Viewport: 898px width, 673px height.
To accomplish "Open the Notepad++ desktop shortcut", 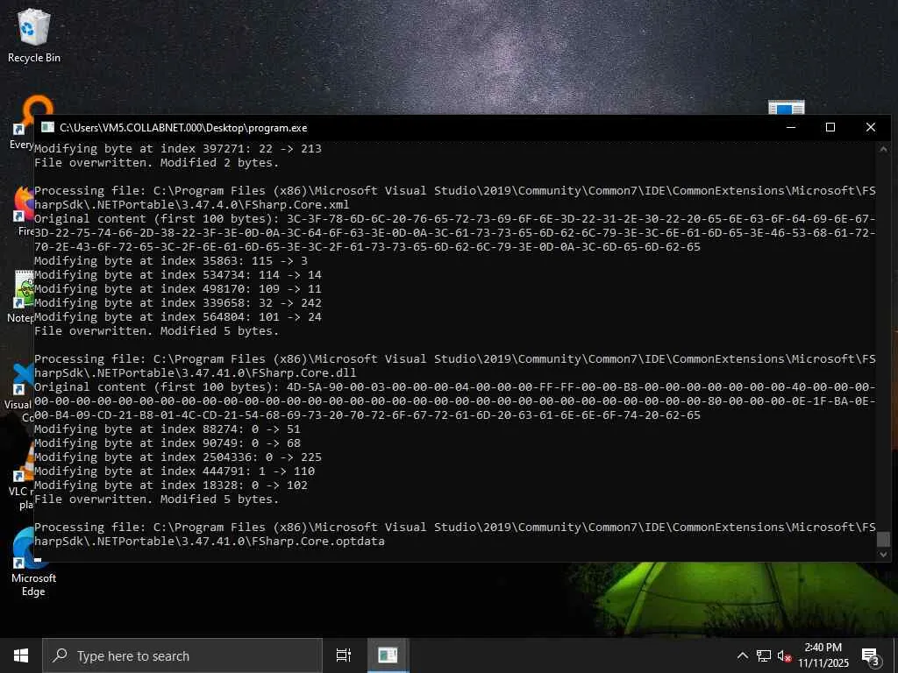I will (23, 296).
